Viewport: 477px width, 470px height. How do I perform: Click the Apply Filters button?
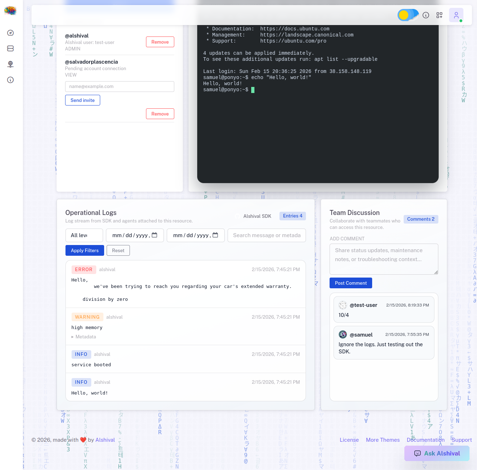(84, 250)
